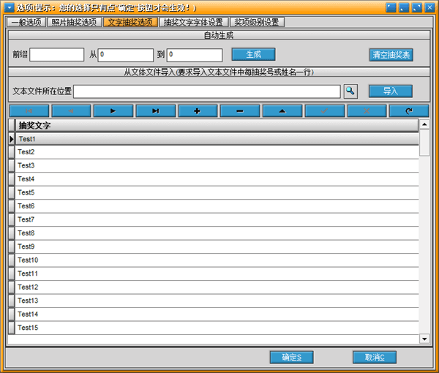Screen dimensions: 439x373
Task: Delete the current record with minus button
Action: tap(239, 110)
